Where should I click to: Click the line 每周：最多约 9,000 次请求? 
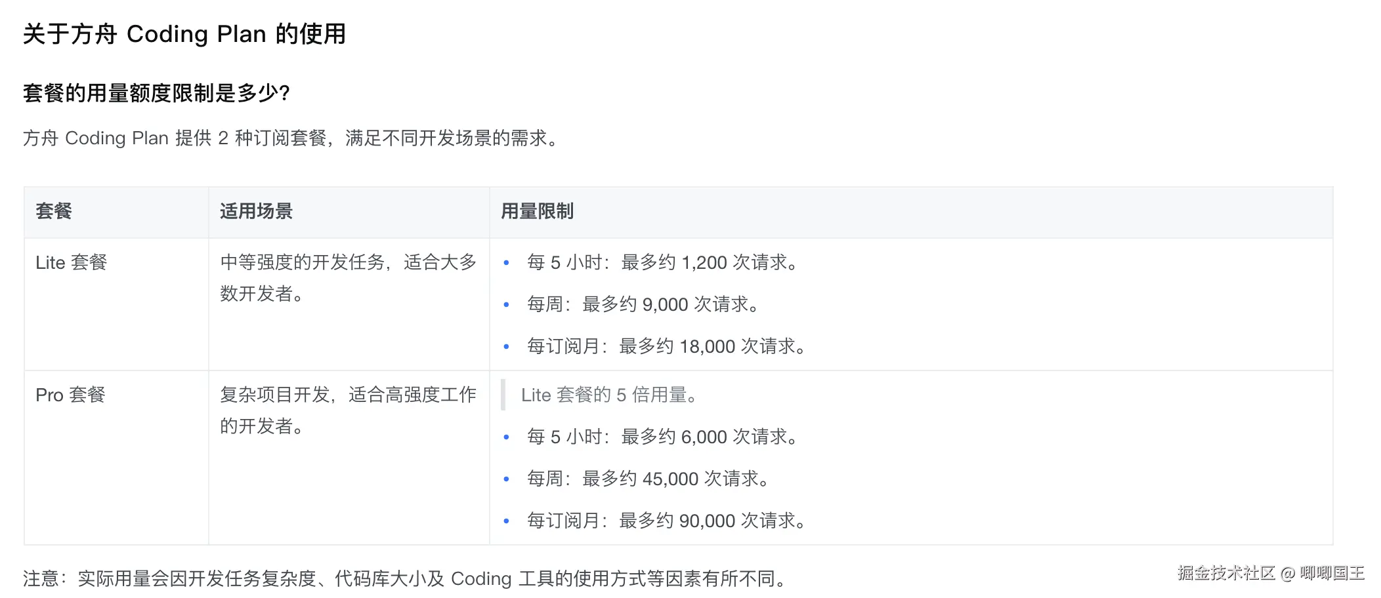(643, 304)
